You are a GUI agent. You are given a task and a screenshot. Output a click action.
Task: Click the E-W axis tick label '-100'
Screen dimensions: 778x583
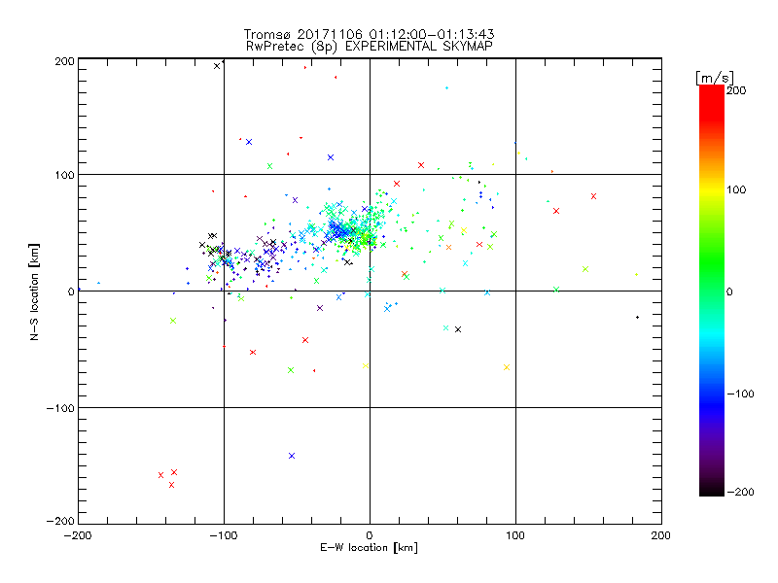[x=224, y=535]
